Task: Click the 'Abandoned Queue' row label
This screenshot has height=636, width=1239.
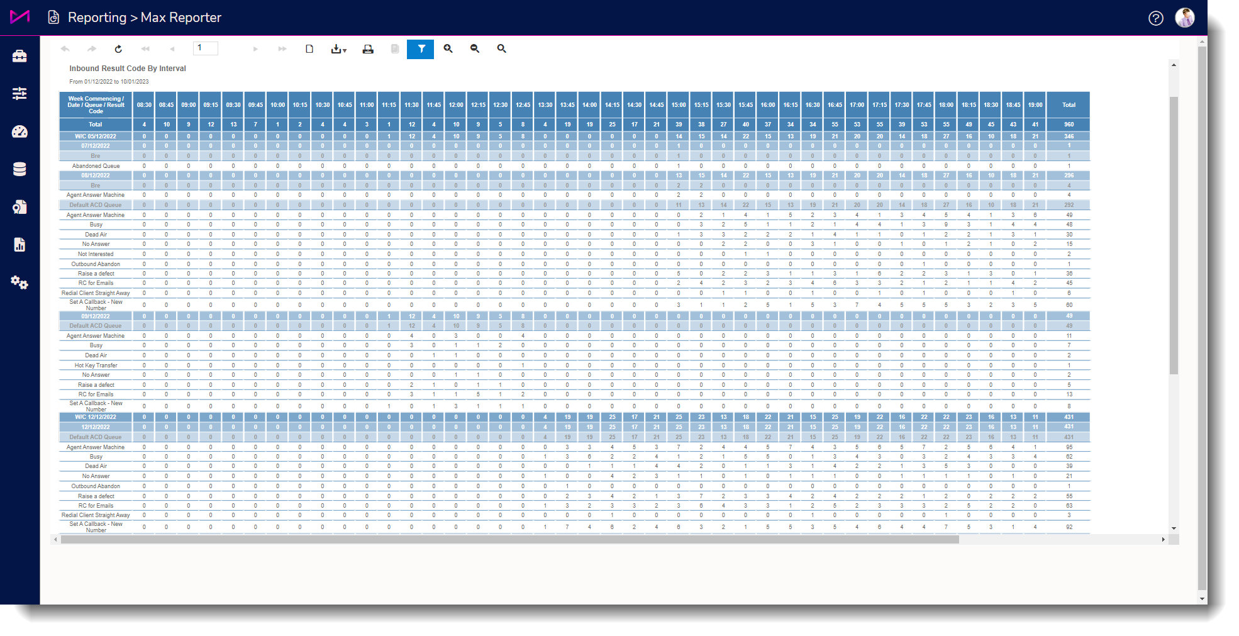Action: click(x=96, y=166)
